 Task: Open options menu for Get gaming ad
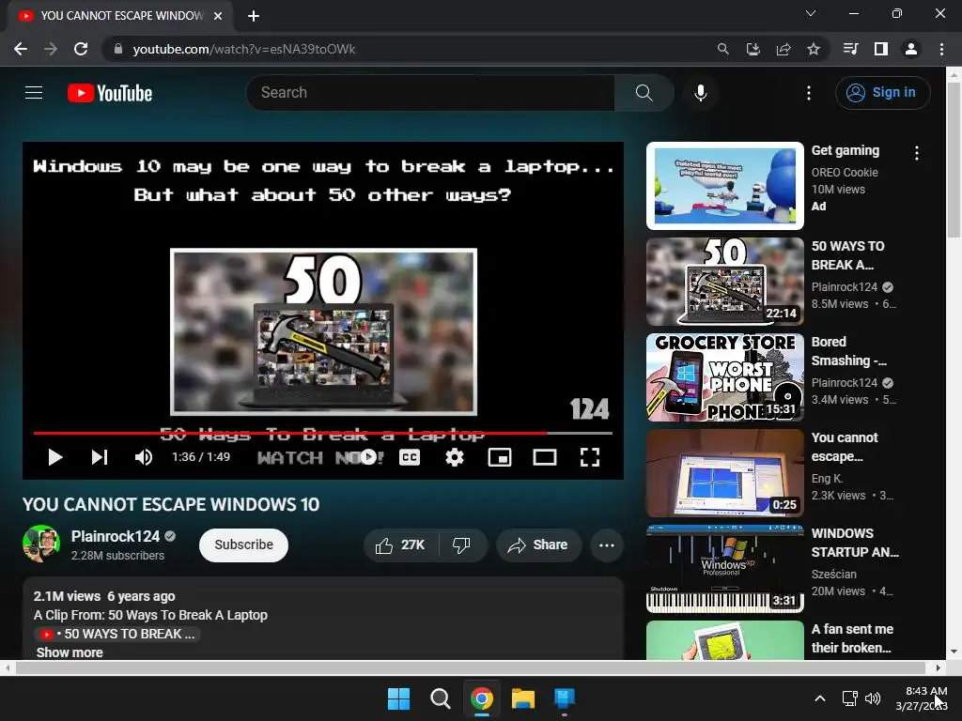(x=917, y=153)
